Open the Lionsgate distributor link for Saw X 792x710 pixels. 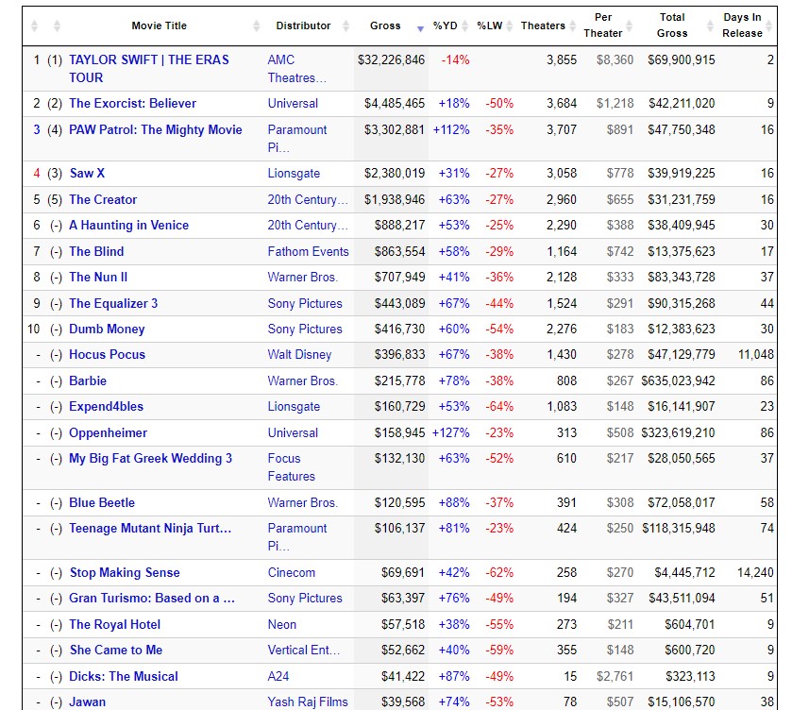click(294, 173)
